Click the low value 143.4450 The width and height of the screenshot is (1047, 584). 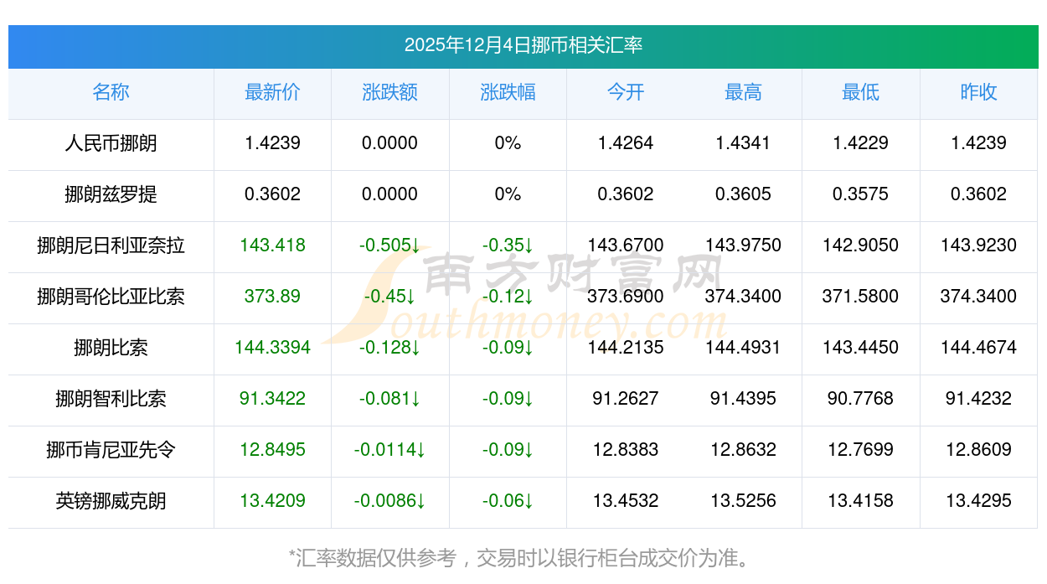[861, 348]
